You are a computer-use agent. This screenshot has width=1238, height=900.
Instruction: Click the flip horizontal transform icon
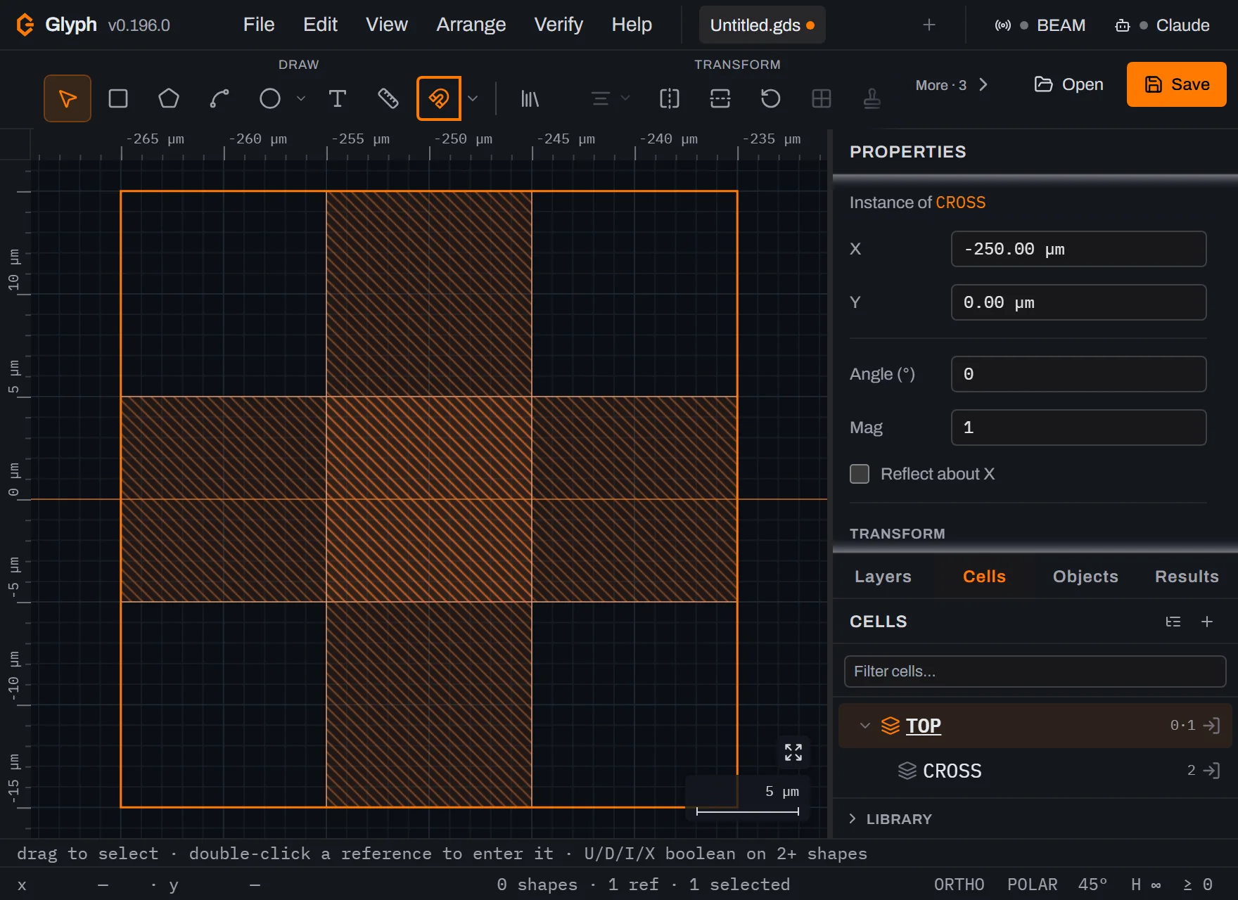click(x=670, y=98)
